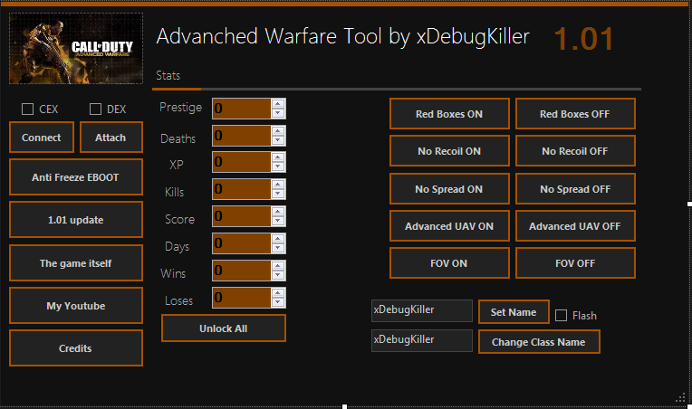Click Advanced UAV OFF
The width and height of the screenshot is (692, 409).
pos(575,225)
